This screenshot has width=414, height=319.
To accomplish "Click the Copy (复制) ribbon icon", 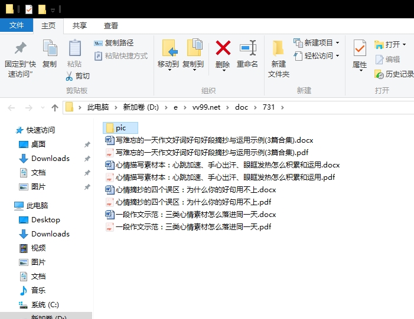I will pyautogui.click(x=50, y=48).
